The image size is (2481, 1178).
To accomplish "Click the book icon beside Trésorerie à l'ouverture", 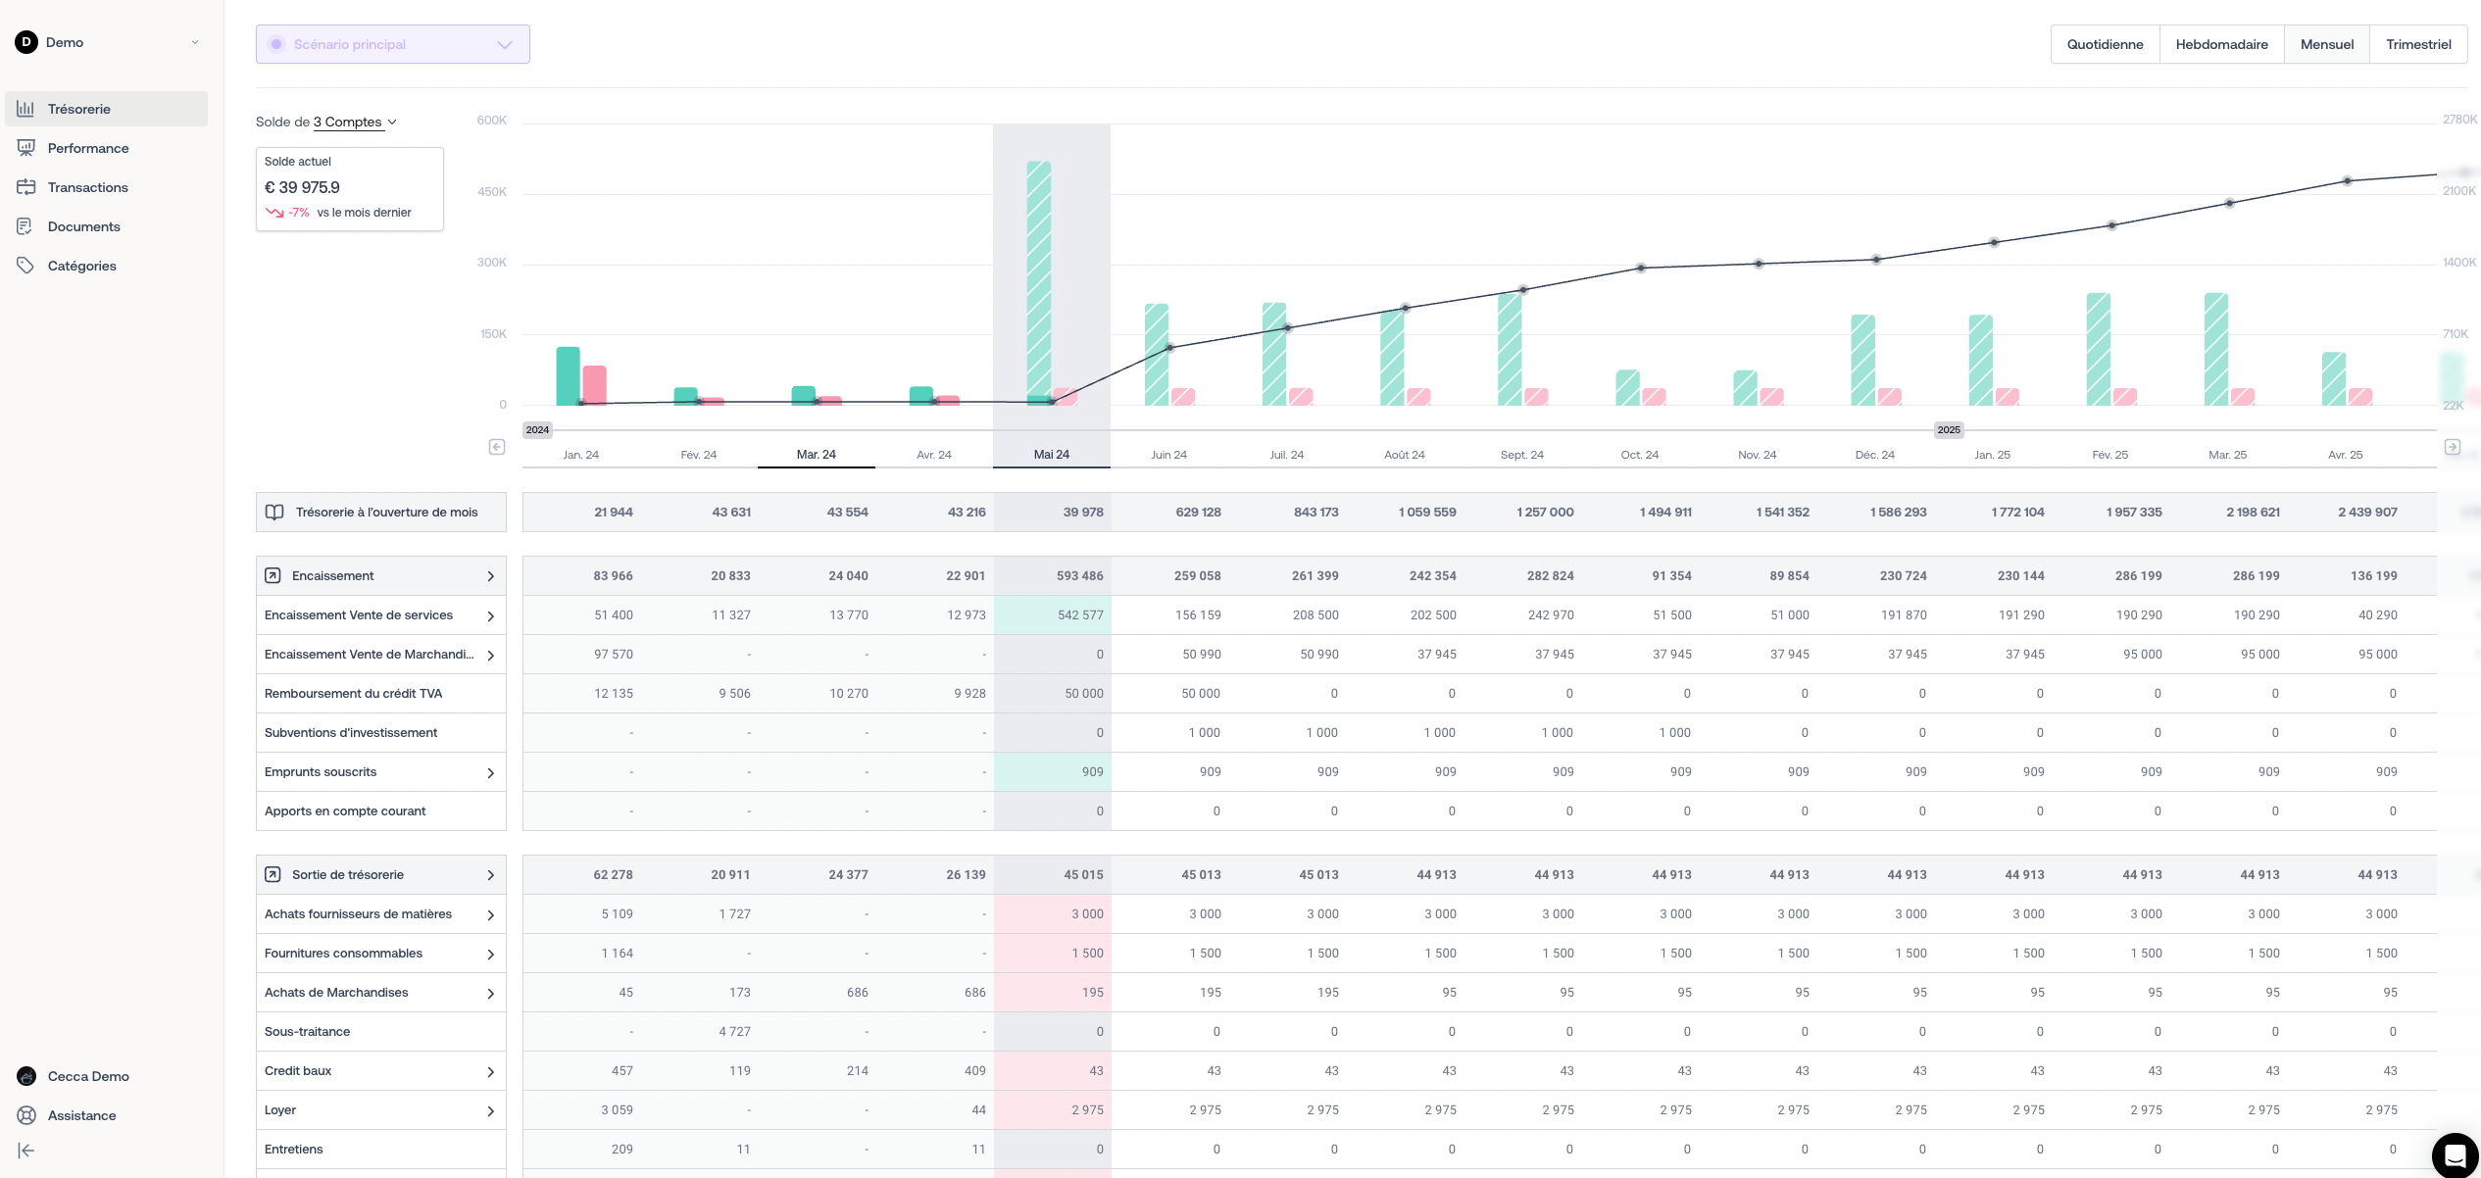I will pyautogui.click(x=274, y=513).
